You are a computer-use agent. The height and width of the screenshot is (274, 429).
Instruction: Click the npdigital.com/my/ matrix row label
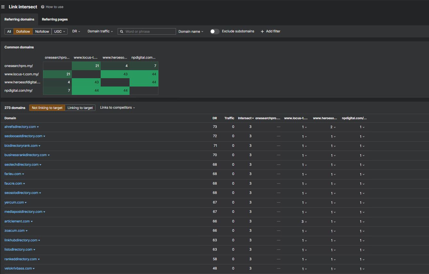click(x=18, y=91)
